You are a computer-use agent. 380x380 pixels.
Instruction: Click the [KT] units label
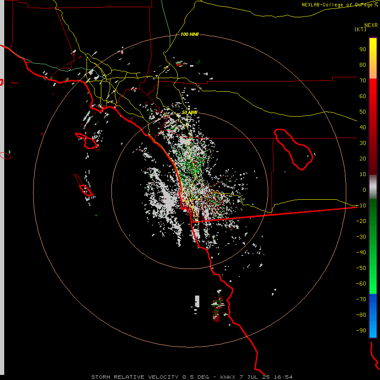click(x=361, y=29)
